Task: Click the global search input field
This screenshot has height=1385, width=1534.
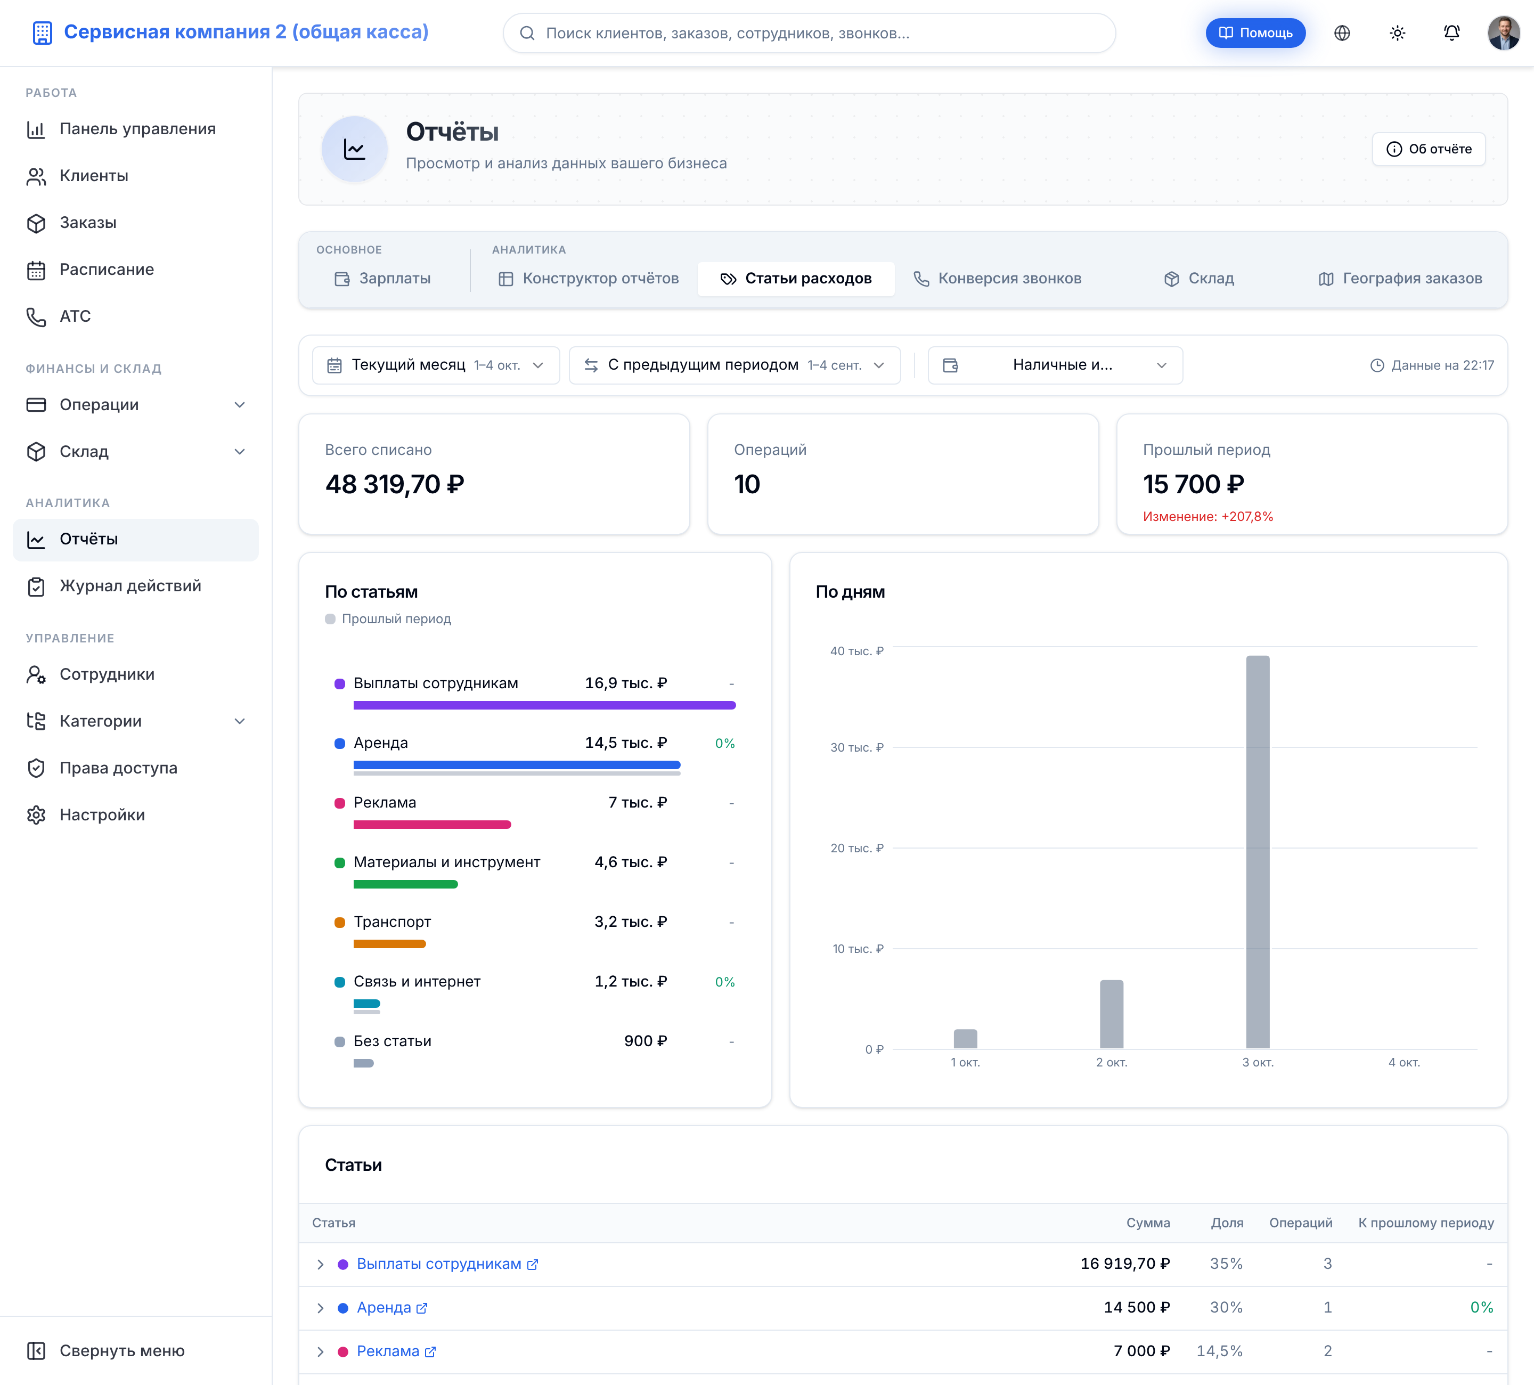Action: coord(810,32)
